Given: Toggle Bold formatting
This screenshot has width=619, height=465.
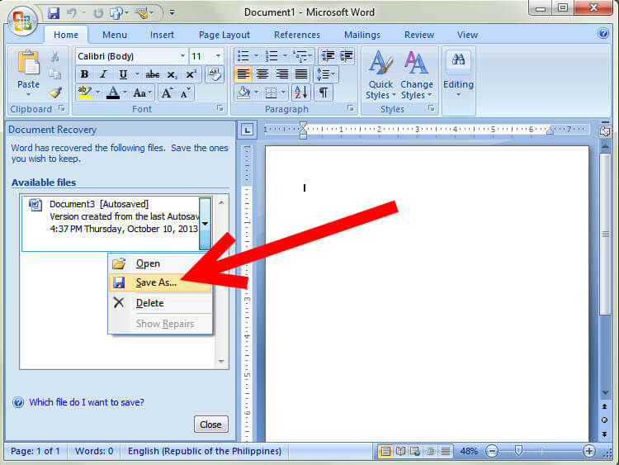Looking at the screenshot, I should coord(84,74).
